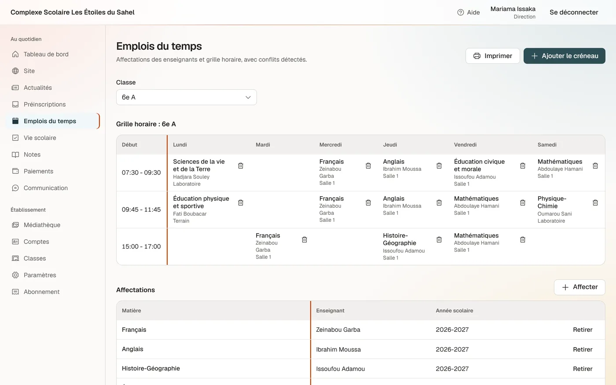
Task: Navigate to Préinscriptions
Action: point(53,104)
